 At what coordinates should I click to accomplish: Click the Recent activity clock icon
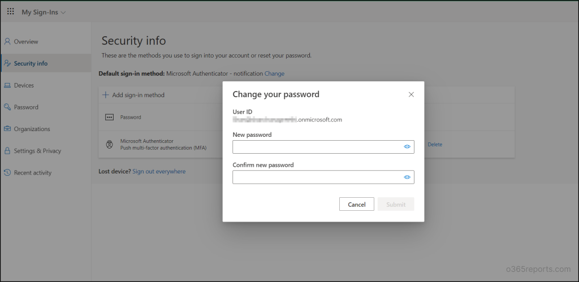tap(7, 172)
